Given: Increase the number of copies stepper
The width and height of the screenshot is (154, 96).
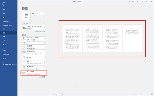Looking at the screenshot, I should click(43, 13).
